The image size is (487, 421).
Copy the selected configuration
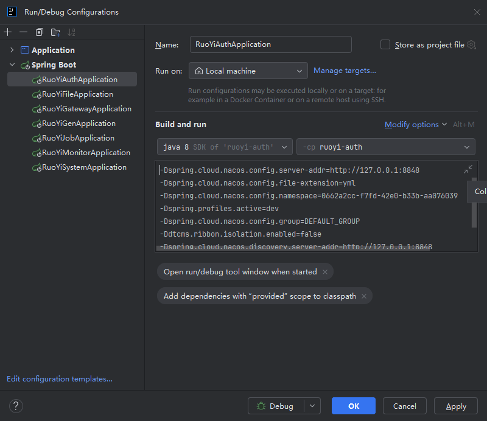(x=40, y=32)
